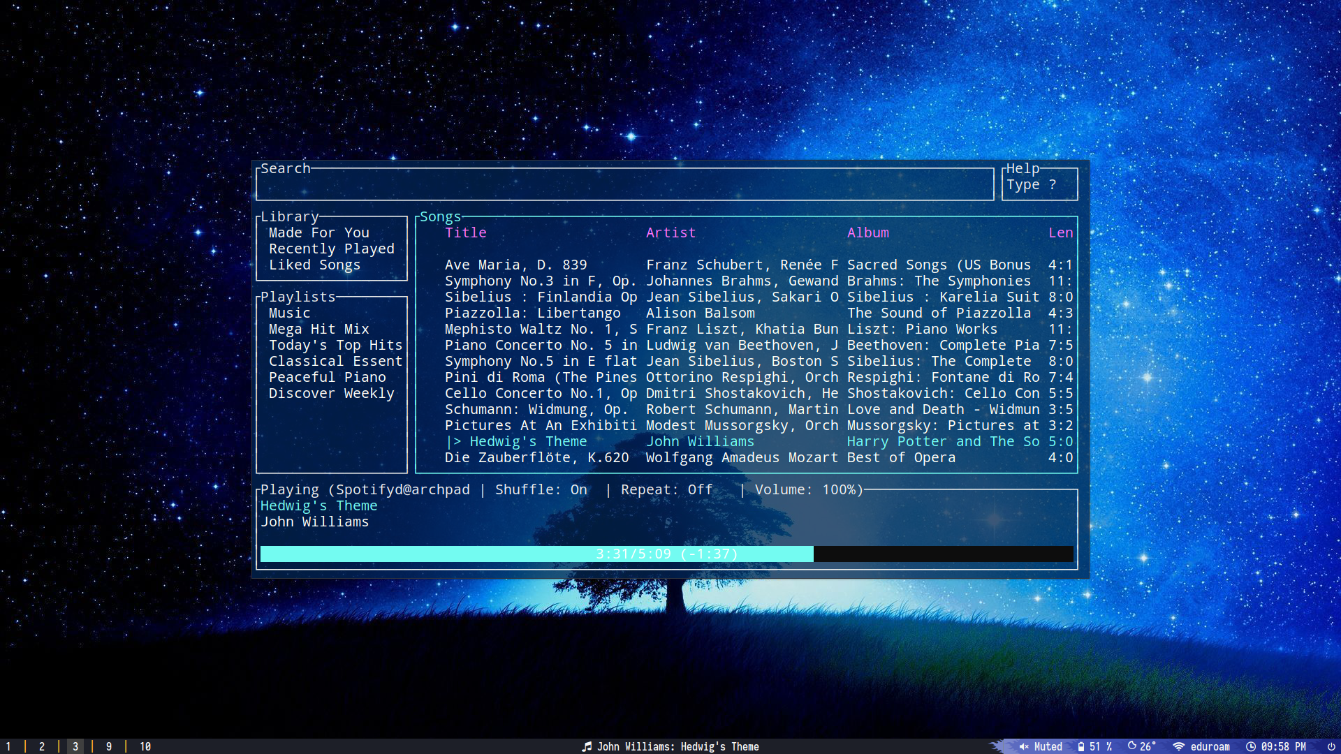Viewport: 1341px width, 754px height.
Task: Click artist Wolfgang Amadeus Mozart
Action: (x=742, y=457)
